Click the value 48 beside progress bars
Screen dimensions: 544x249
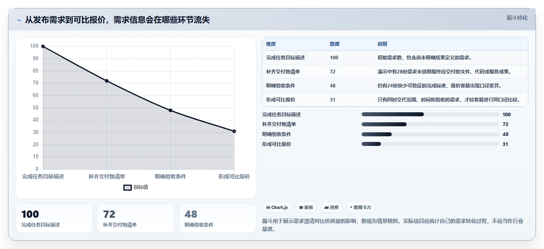pyautogui.click(x=505, y=134)
